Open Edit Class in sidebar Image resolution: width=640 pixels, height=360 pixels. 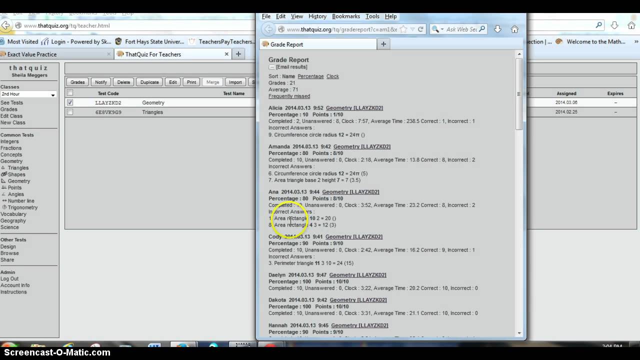tap(11, 116)
